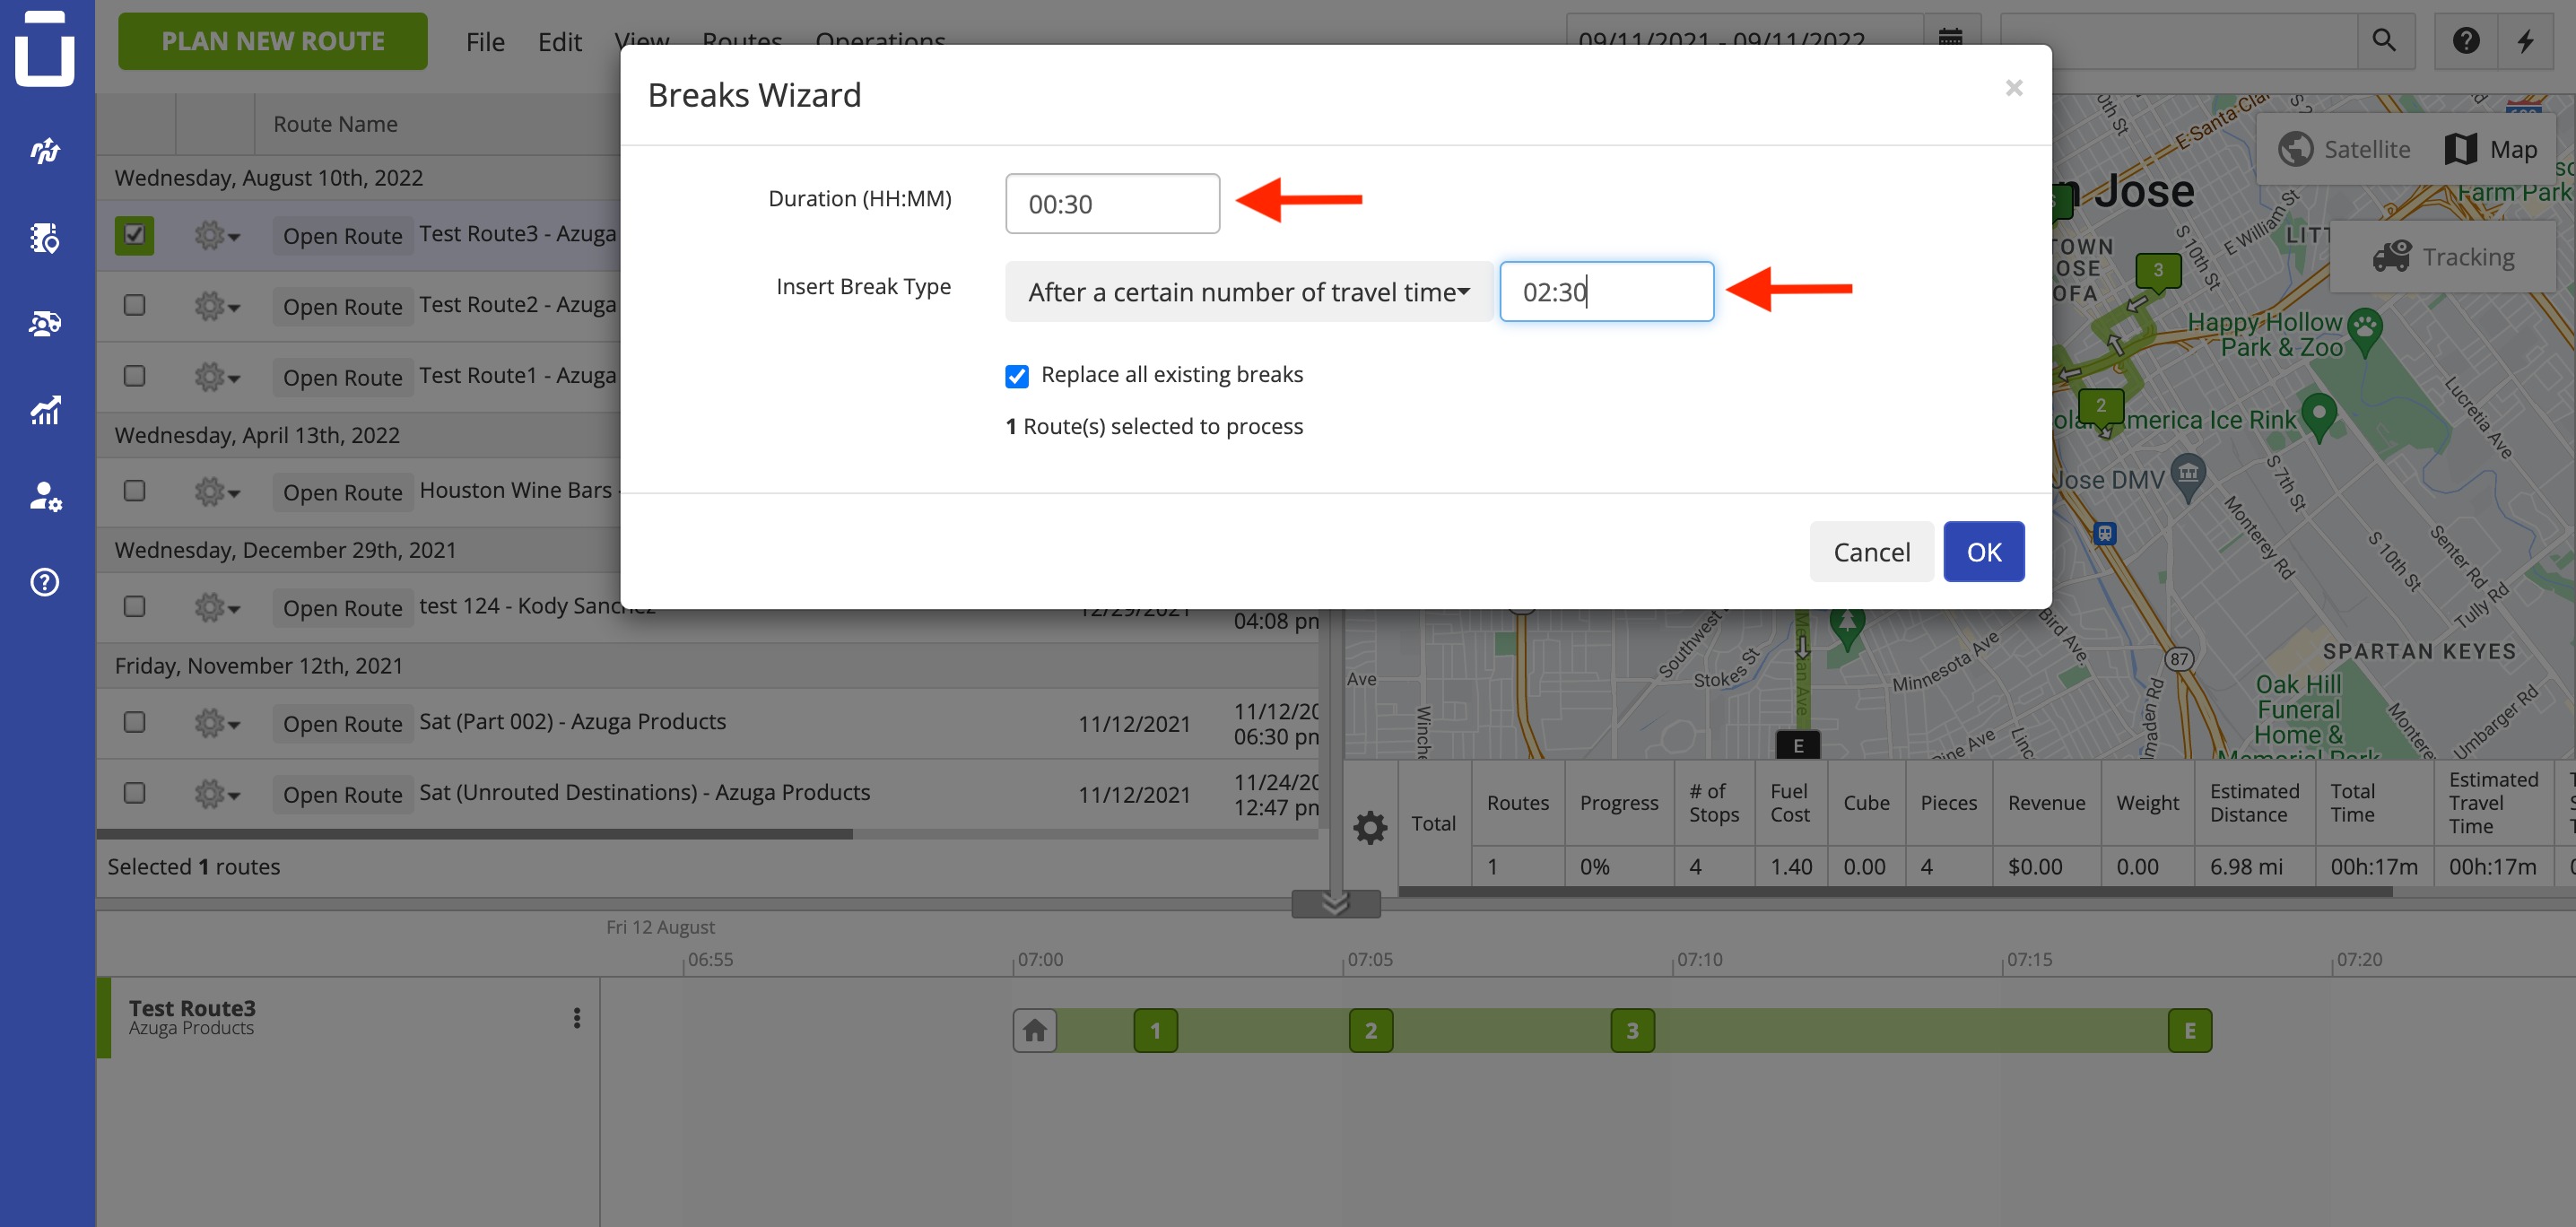The image size is (2576, 1227).
Task: Open the user settings sidebar icon
Action: [45, 496]
